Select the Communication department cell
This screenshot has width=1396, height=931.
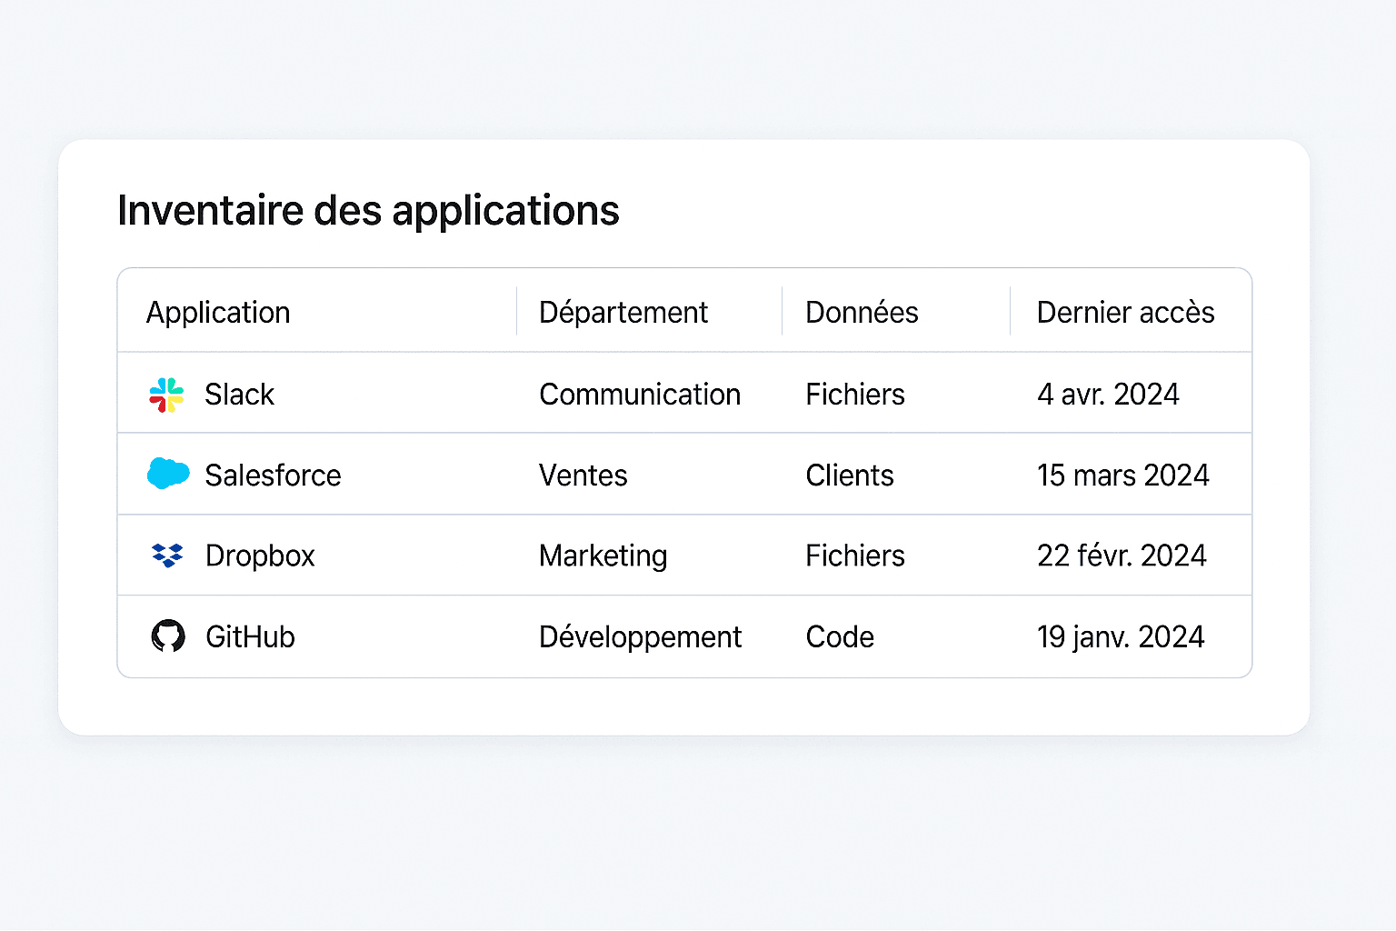pos(640,395)
